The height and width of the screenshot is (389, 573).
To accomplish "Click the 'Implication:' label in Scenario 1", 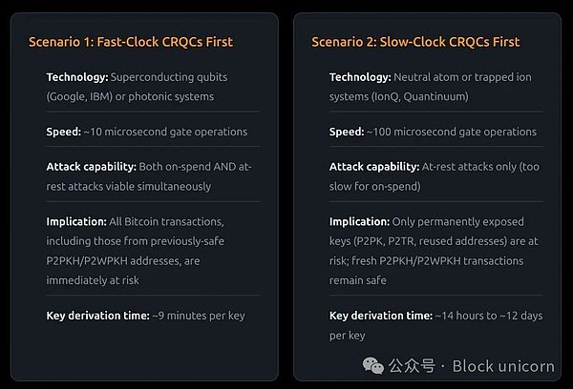I will click(x=75, y=221).
